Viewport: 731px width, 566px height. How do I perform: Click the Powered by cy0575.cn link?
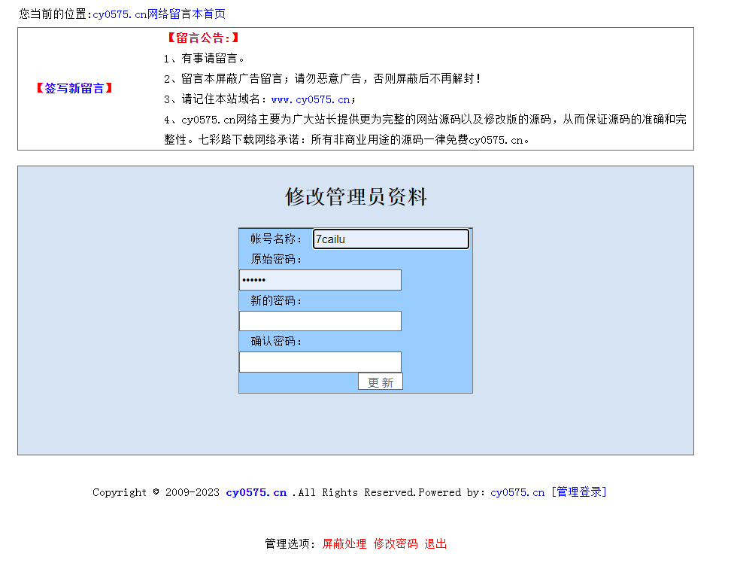pos(517,493)
